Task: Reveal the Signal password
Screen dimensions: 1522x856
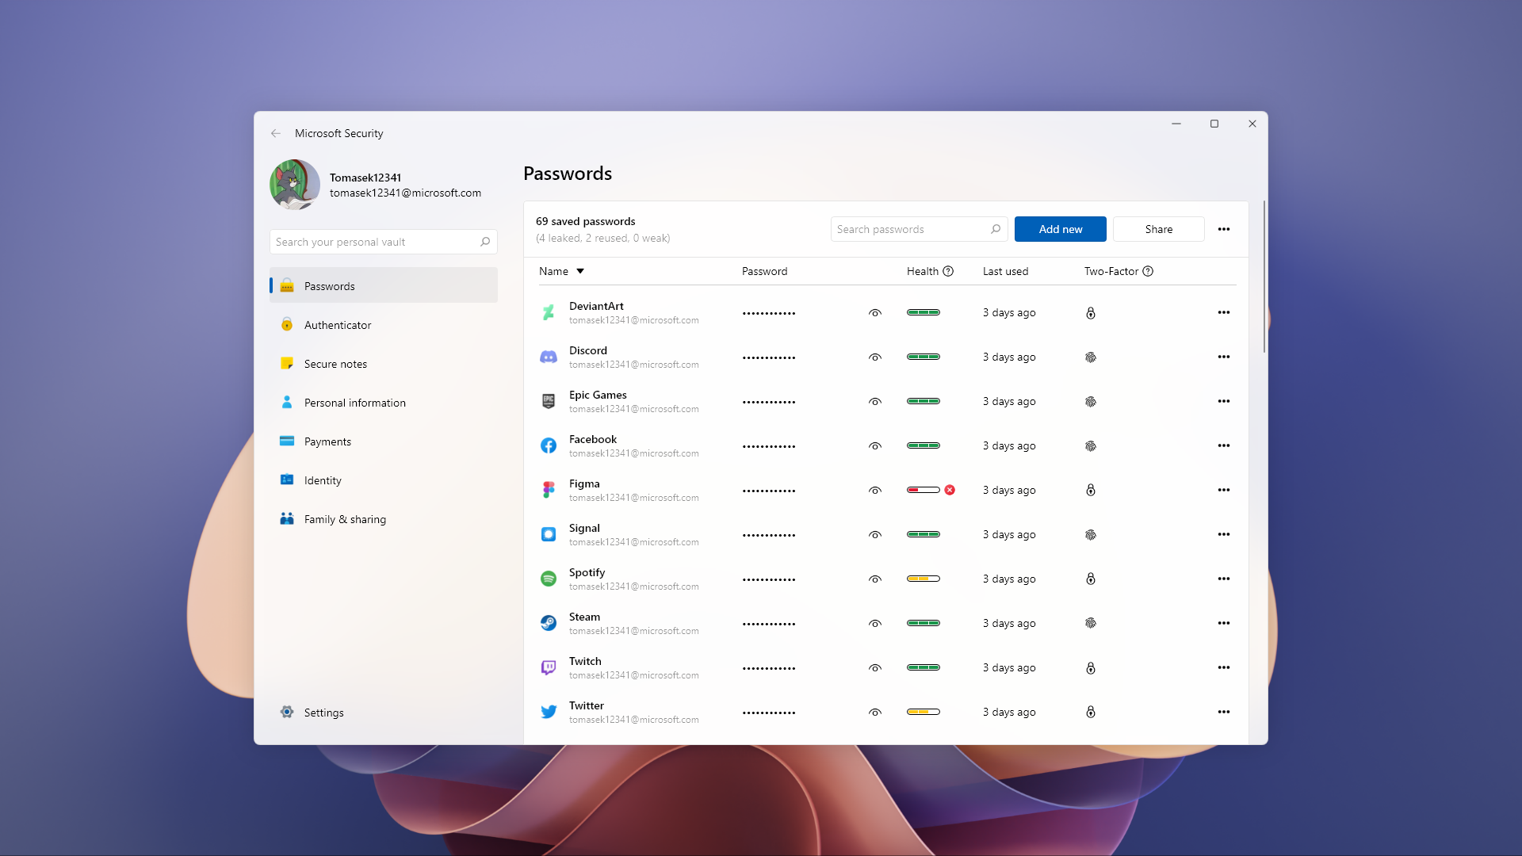Action: (875, 535)
